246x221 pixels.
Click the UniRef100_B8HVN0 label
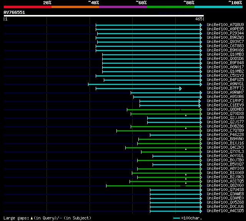[x=225, y=139]
